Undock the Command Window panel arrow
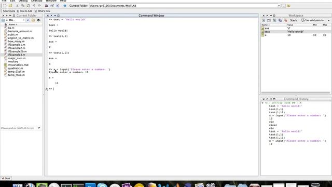Screen dimensions: 332x187 [51, 16]
